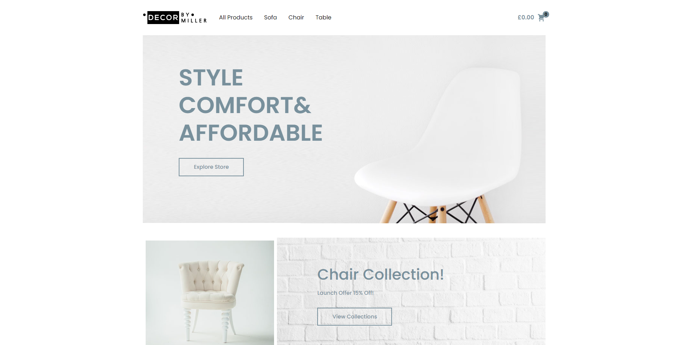Viewport: 688px width, 345px height.
Task: Open the shopping cart icon
Action: point(541,18)
